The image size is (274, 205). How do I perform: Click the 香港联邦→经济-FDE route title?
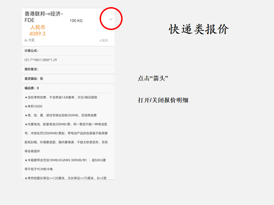coord(44,17)
